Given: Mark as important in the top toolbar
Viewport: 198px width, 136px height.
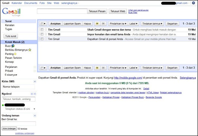Looking at the screenshot, I should click(x=97, y=24).
